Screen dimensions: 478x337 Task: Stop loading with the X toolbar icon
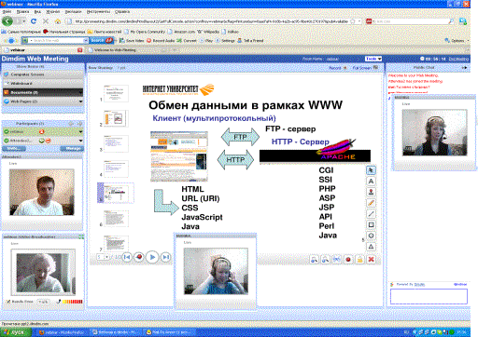tap(46, 21)
